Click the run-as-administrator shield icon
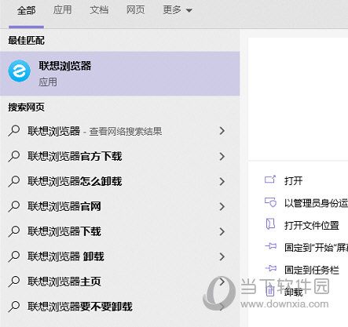 270,202
